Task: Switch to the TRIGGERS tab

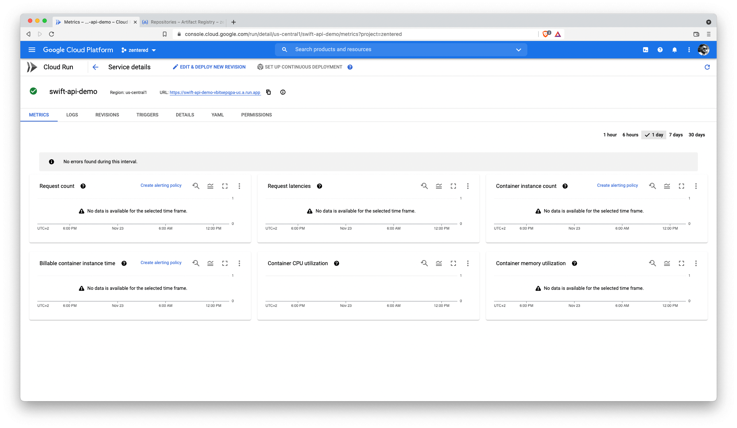Action: pyautogui.click(x=147, y=115)
